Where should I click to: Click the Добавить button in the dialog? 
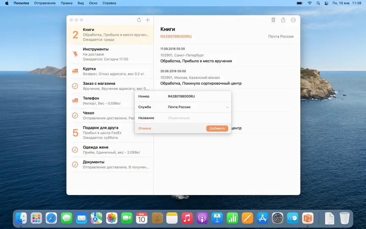(x=217, y=128)
